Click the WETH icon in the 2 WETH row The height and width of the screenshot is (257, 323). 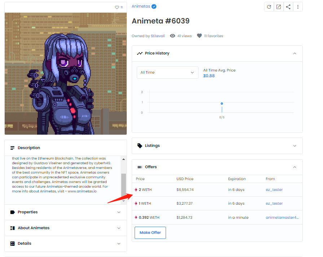click(x=136, y=190)
